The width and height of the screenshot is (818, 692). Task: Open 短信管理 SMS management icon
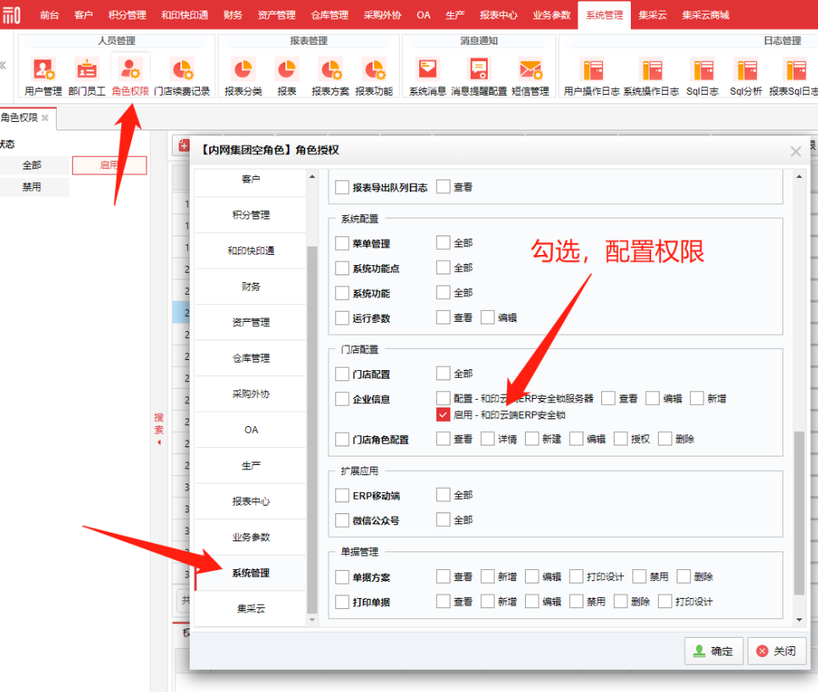[530, 75]
